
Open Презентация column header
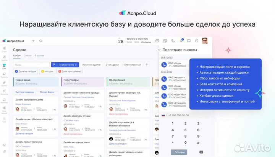coord(128,82)
